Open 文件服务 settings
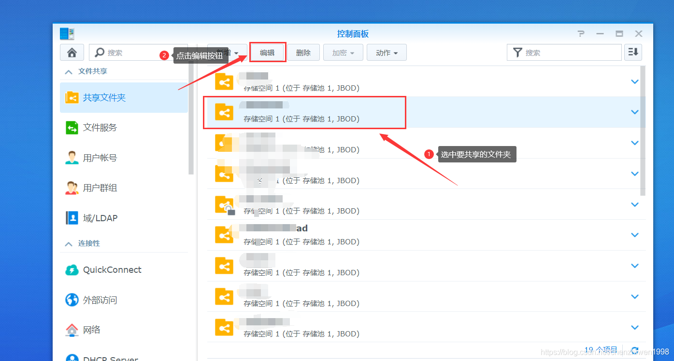Image resolution: width=674 pixels, height=361 pixels. click(124, 128)
